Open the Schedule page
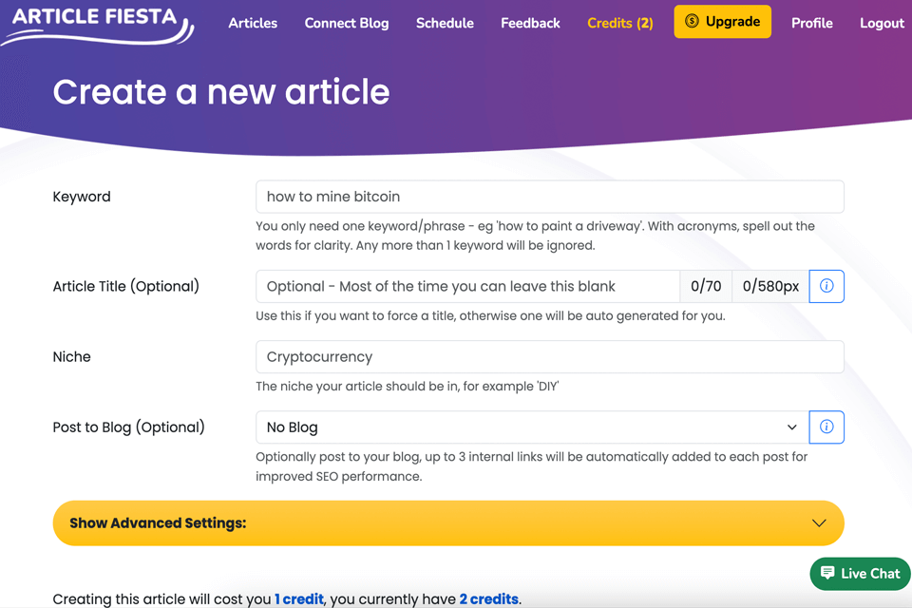912x608 pixels. [x=445, y=23]
